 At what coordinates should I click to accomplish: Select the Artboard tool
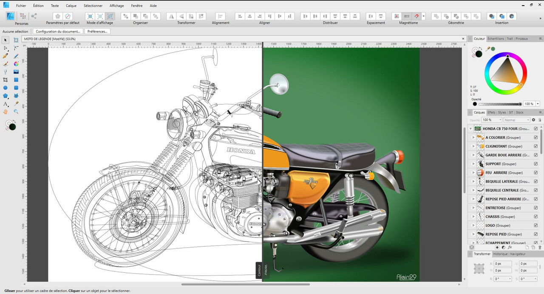[16, 40]
